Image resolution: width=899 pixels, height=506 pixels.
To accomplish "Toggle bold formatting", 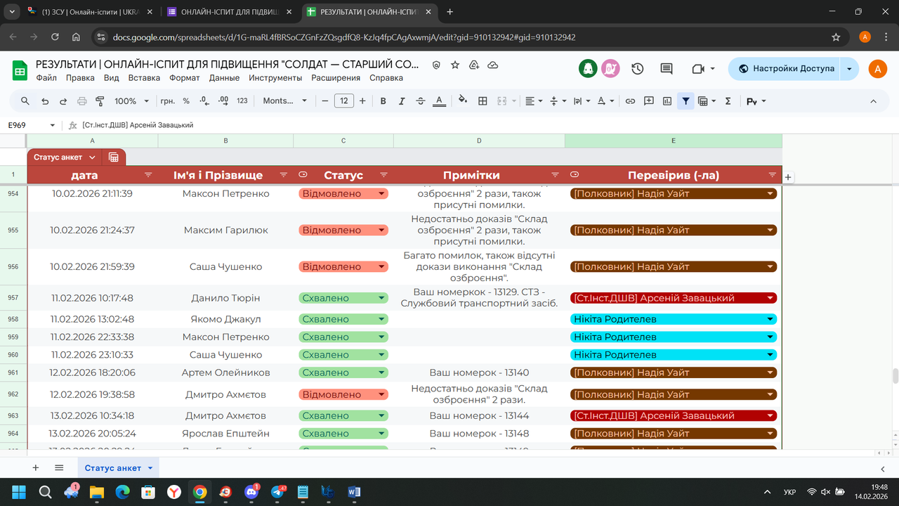I will [383, 101].
